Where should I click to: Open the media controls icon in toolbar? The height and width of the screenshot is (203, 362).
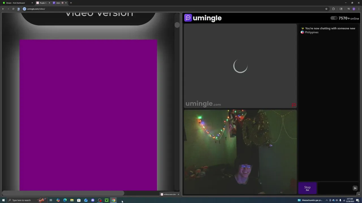click(x=348, y=9)
